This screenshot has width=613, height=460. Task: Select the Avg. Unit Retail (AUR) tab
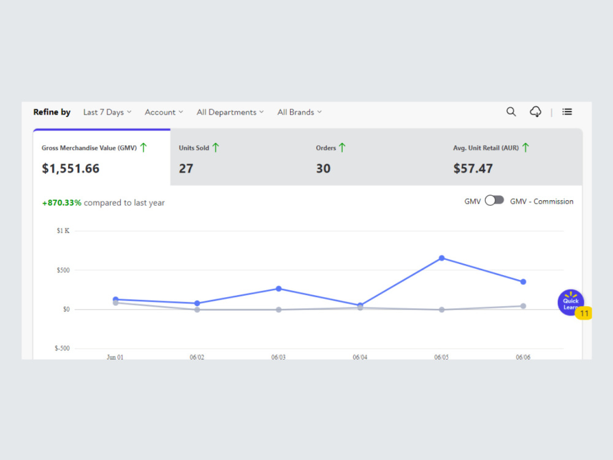514,158
